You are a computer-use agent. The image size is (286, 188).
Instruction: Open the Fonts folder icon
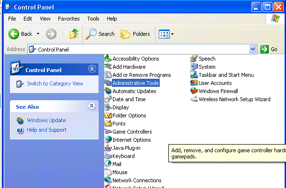pos(108,124)
